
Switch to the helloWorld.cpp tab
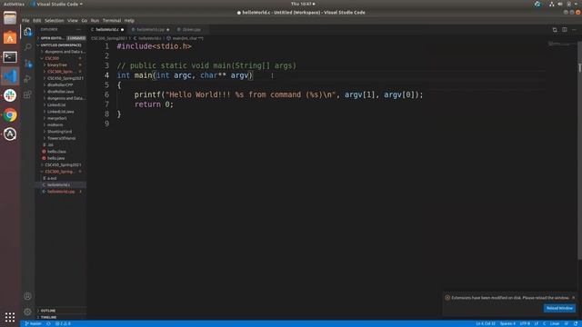pyautogui.click(x=150, y=30)
